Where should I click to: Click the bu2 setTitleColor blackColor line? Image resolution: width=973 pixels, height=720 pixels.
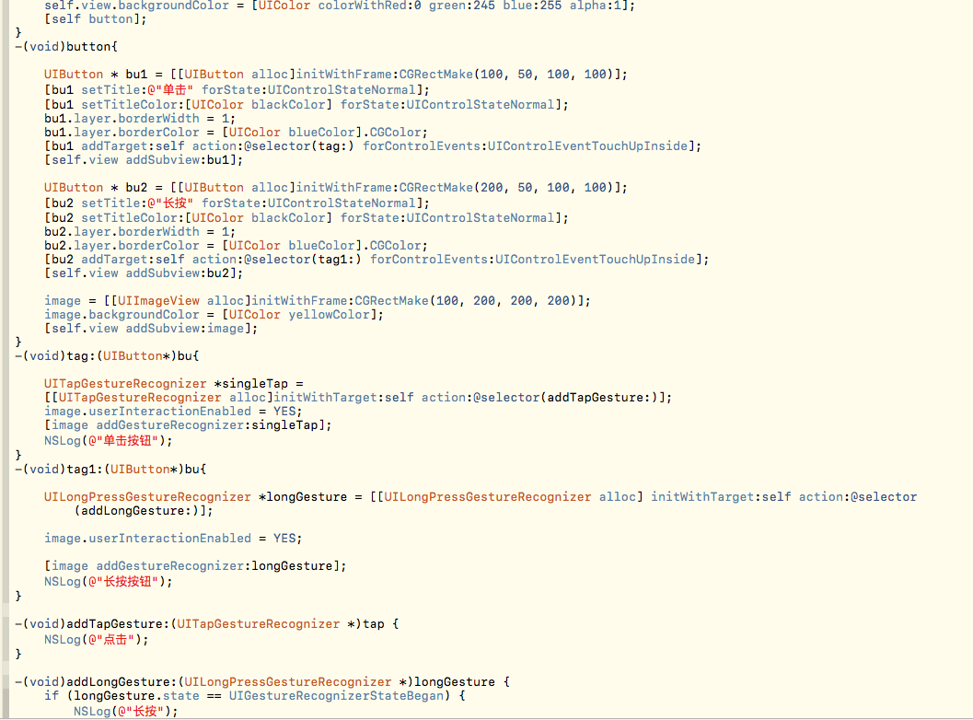click(x=306, y=218)
